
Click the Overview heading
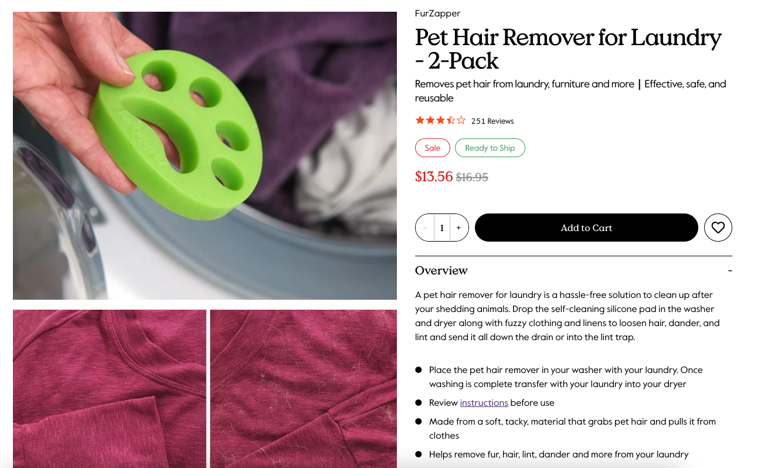(441, 270)
